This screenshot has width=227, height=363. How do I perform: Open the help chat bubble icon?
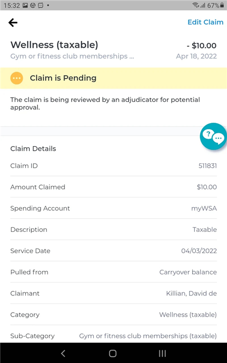213,136
